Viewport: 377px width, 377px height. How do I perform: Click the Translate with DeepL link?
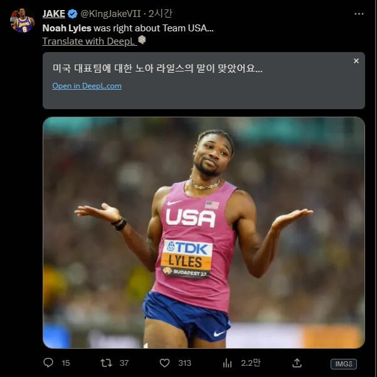click(x=88, y=41)
